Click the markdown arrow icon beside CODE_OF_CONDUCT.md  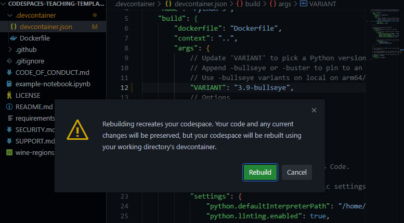(9, 73)
